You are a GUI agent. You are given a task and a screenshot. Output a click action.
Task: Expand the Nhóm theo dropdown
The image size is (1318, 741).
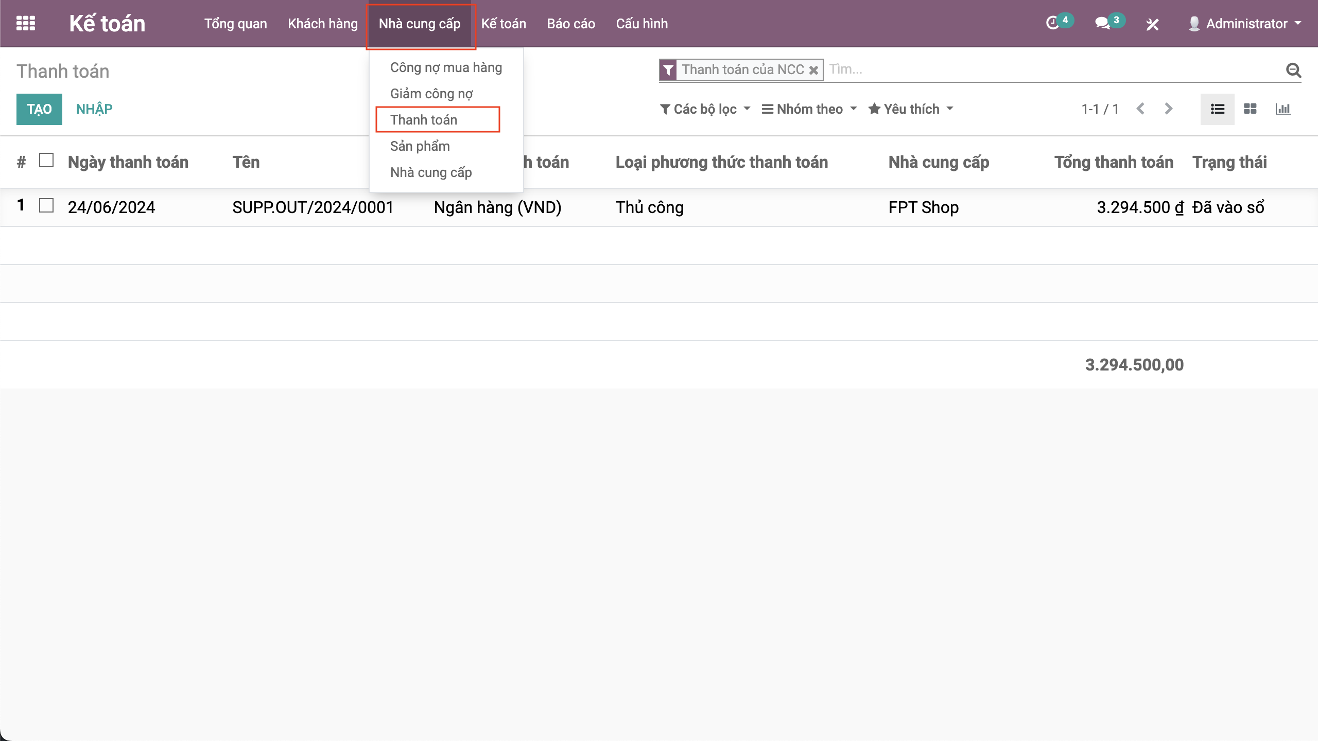tap(809, 109)
